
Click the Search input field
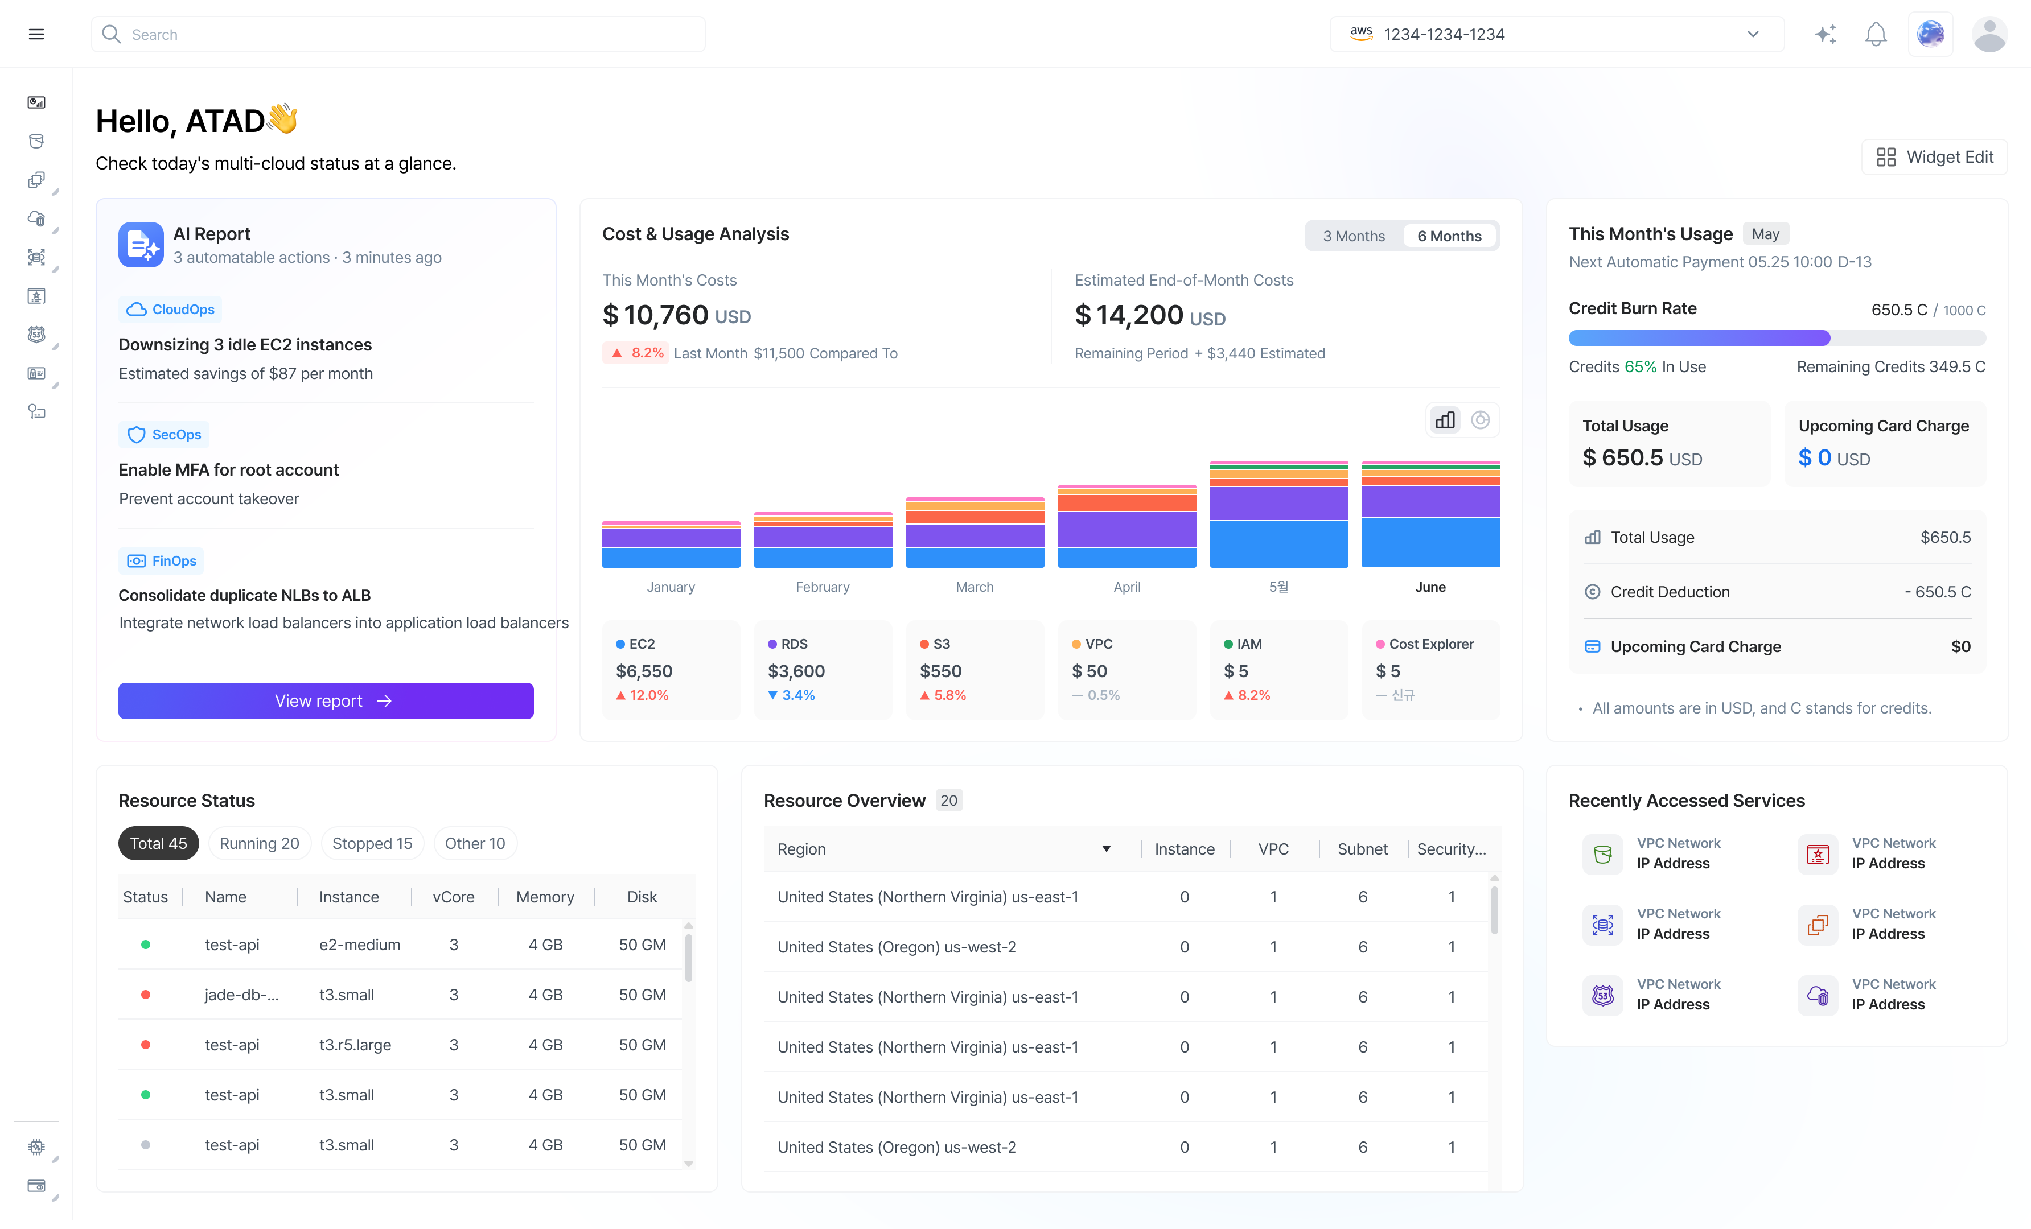click(x=398, y=34)
